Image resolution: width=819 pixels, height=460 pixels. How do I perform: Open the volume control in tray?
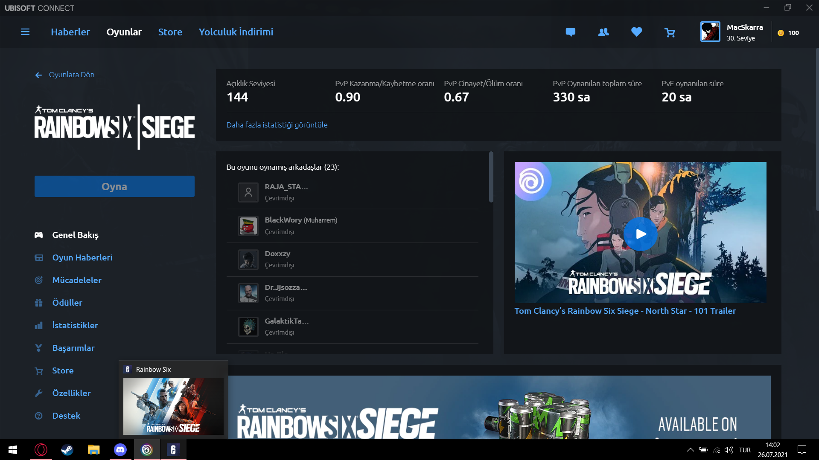click(x=729, y=450)
